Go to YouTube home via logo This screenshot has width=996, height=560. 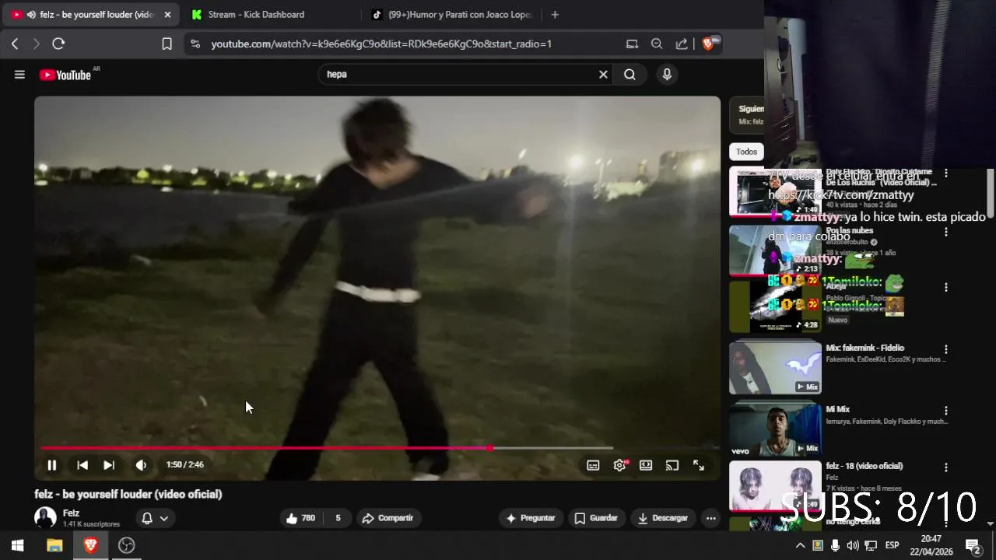[x=65, y=75]
